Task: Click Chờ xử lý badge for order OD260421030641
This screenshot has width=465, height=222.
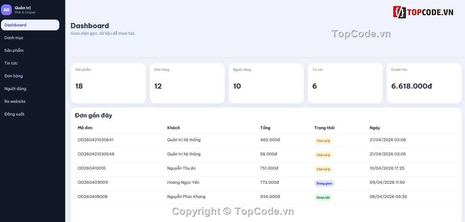Action: tap(323, 141)
